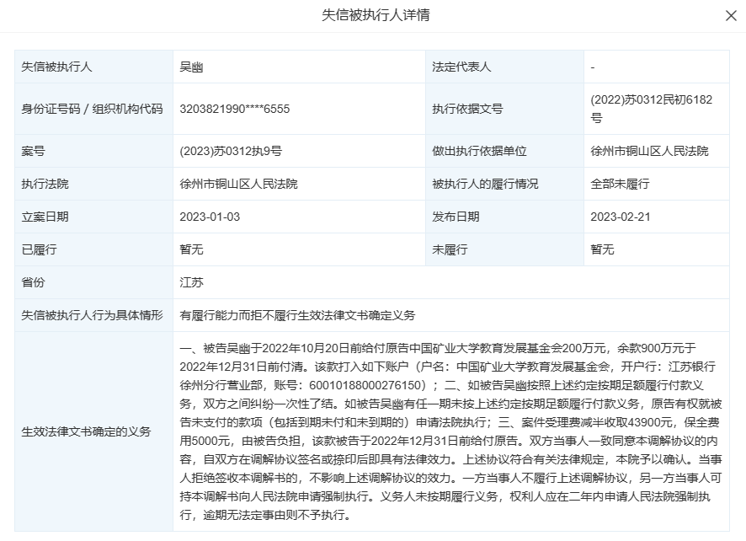Click the 有履行能力而拒不履行 description text
The image size is (746, 541).
click(x=297, y=315)
